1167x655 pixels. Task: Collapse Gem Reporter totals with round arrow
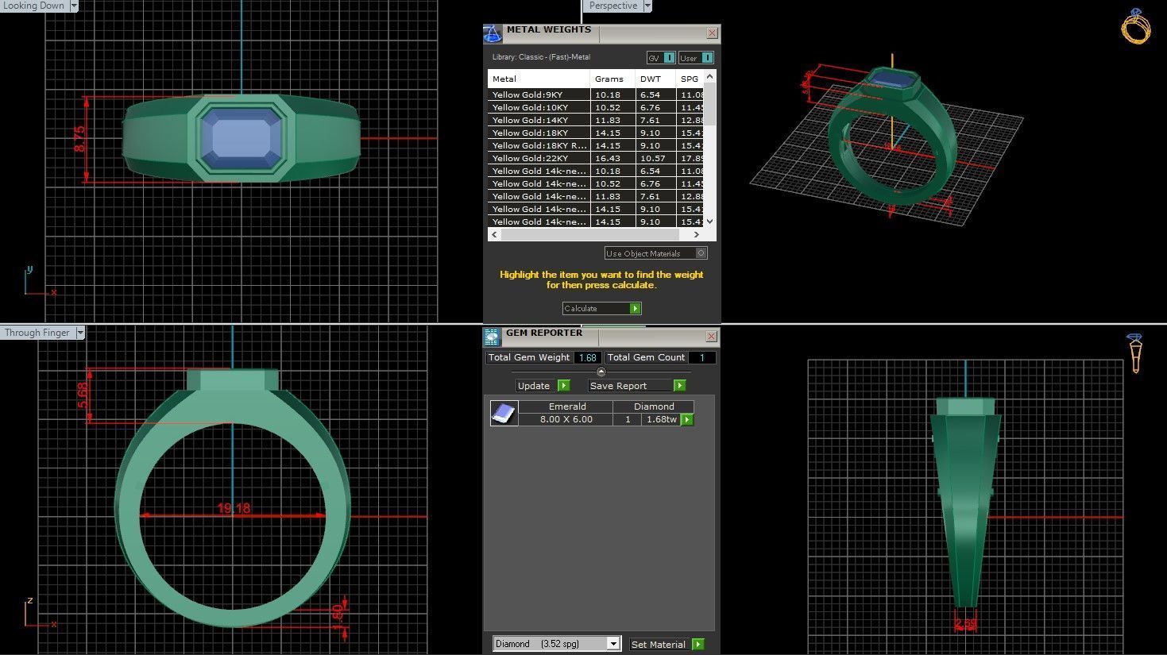pos(601,372)
